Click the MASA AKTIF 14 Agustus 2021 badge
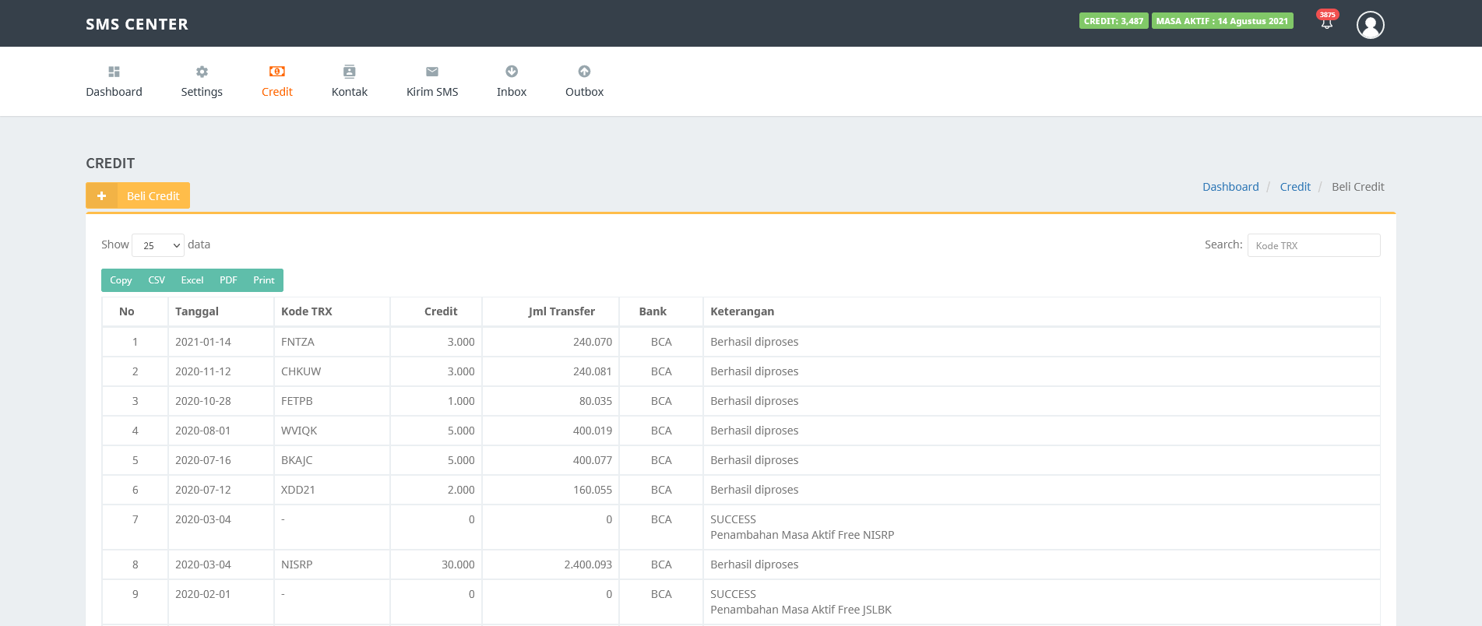Screen dimensions: 1482x626 tap(1222, 21)
